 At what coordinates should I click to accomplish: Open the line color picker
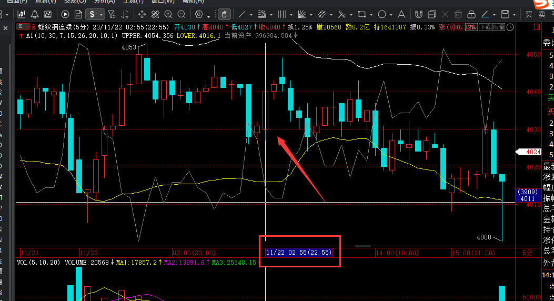[x=485, y=15]
